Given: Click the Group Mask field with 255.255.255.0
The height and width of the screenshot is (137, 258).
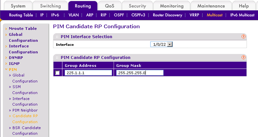Looking at the screenshot, I should [x=140, y=73].
